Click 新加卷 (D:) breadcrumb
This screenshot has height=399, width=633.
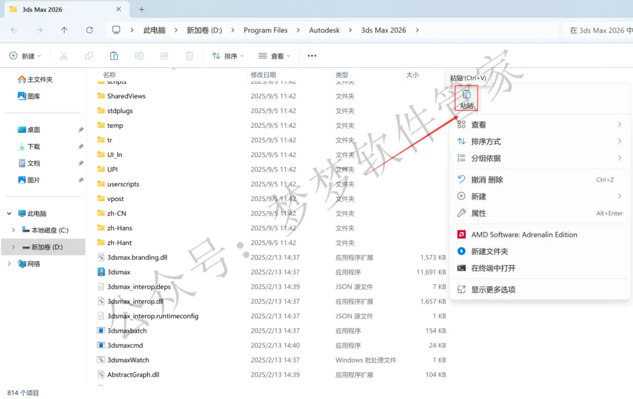tap(205, 30)
